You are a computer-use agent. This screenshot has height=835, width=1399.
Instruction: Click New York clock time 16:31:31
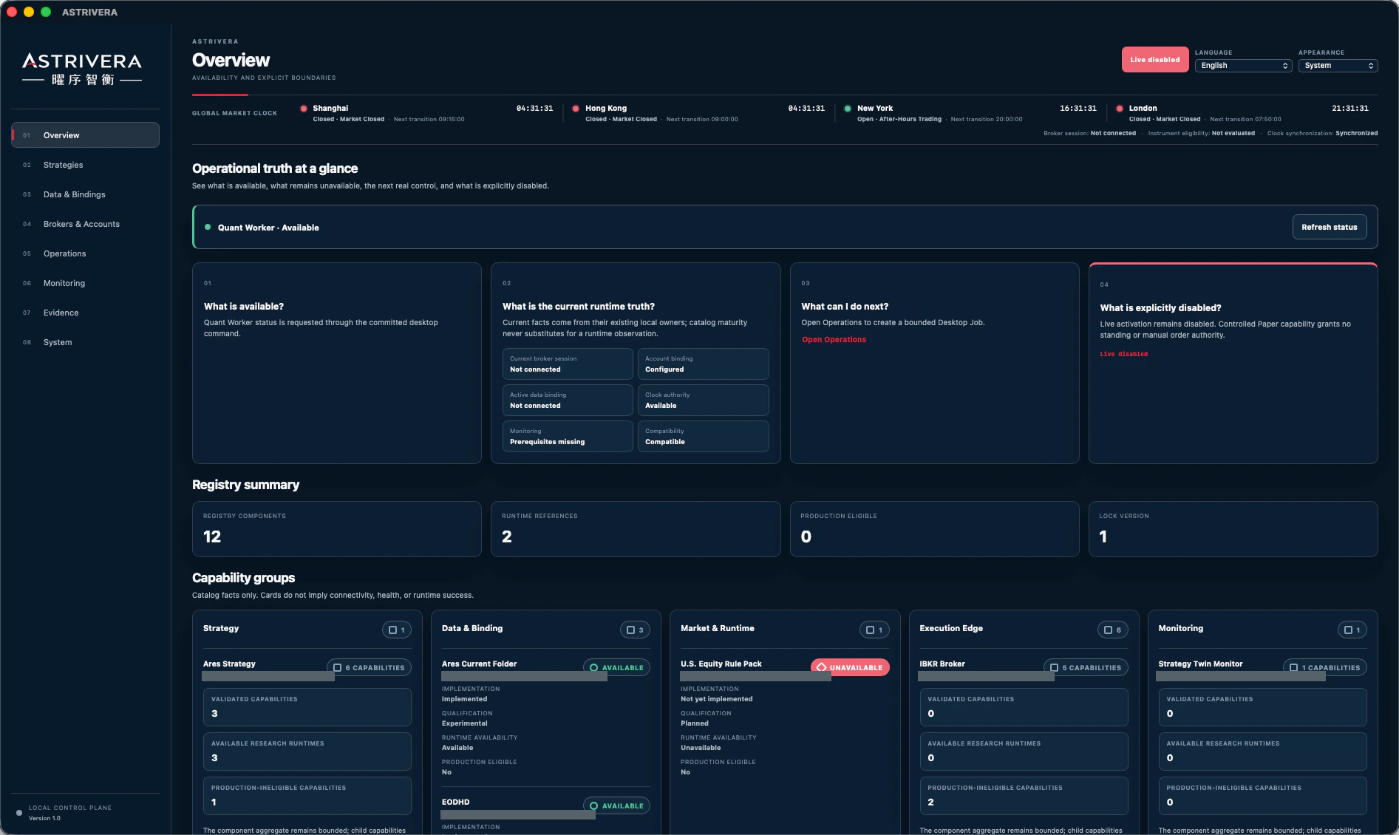(x=1078, y=109)
